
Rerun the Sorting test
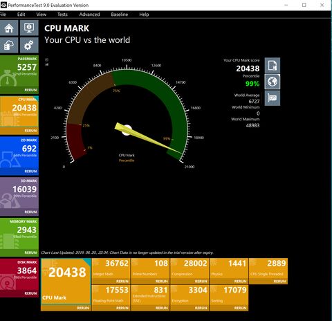click(x=240, y=308)
